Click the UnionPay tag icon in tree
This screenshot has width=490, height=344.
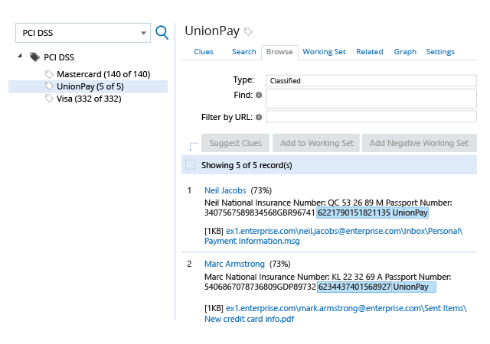pyautogui.click(x=49, y=86)
